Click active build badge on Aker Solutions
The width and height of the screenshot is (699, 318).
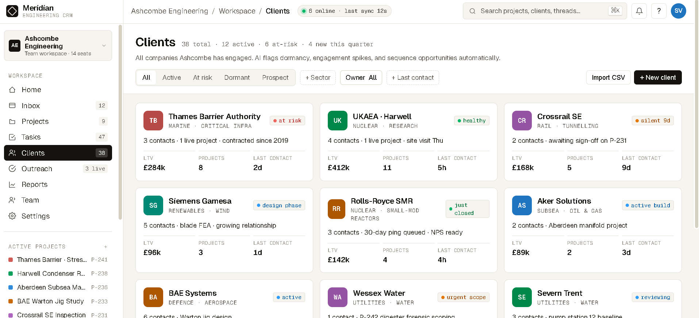(648, 205)
